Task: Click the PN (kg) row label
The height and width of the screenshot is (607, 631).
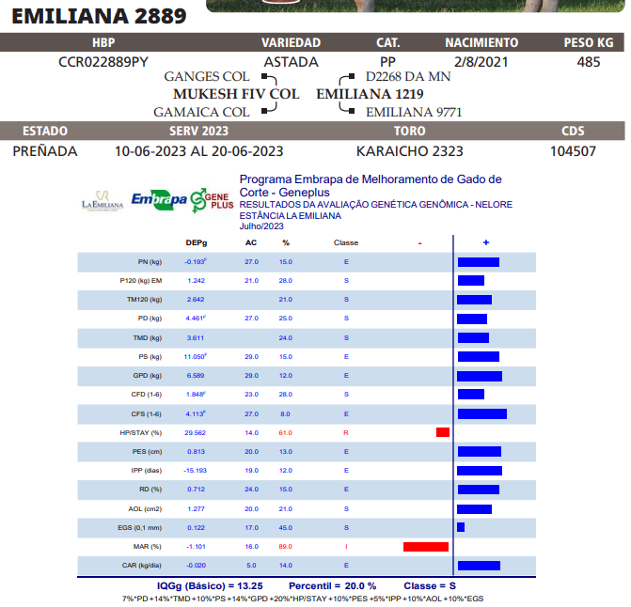Action: 150,261
